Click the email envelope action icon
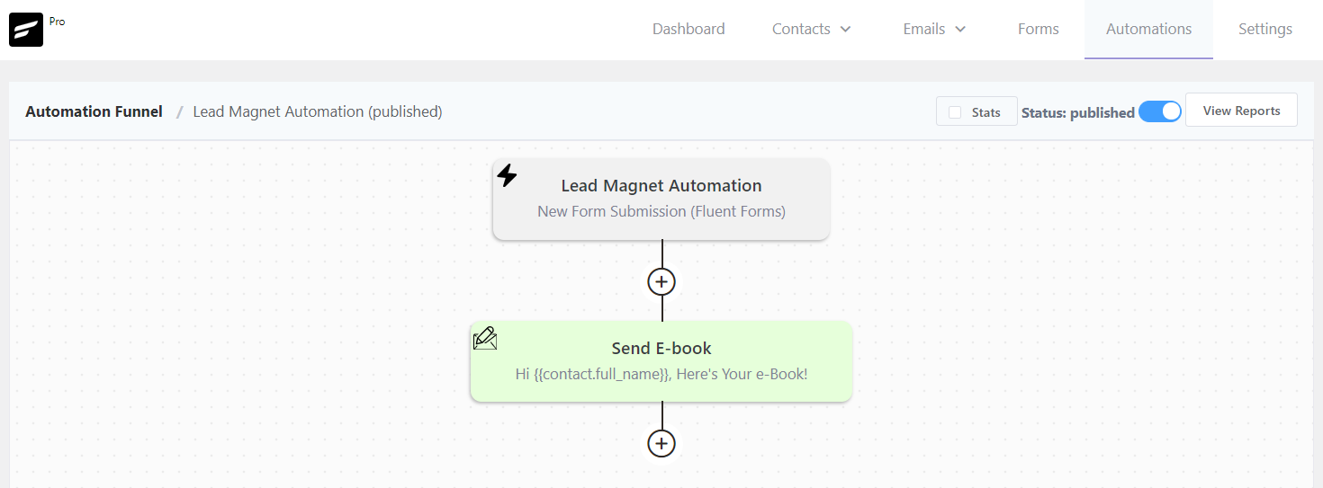The width and height of the screenshot is (1323, 488). 485,338
